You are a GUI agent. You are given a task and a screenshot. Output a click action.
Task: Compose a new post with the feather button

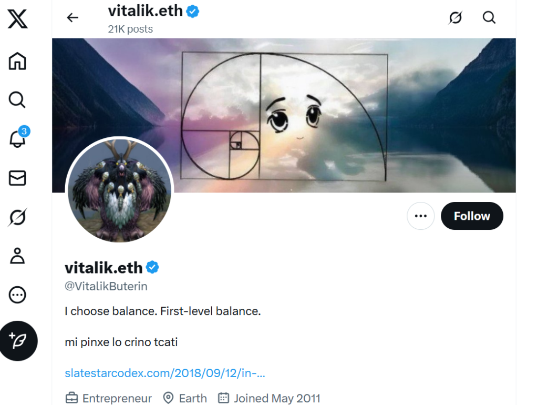[18, 341]
